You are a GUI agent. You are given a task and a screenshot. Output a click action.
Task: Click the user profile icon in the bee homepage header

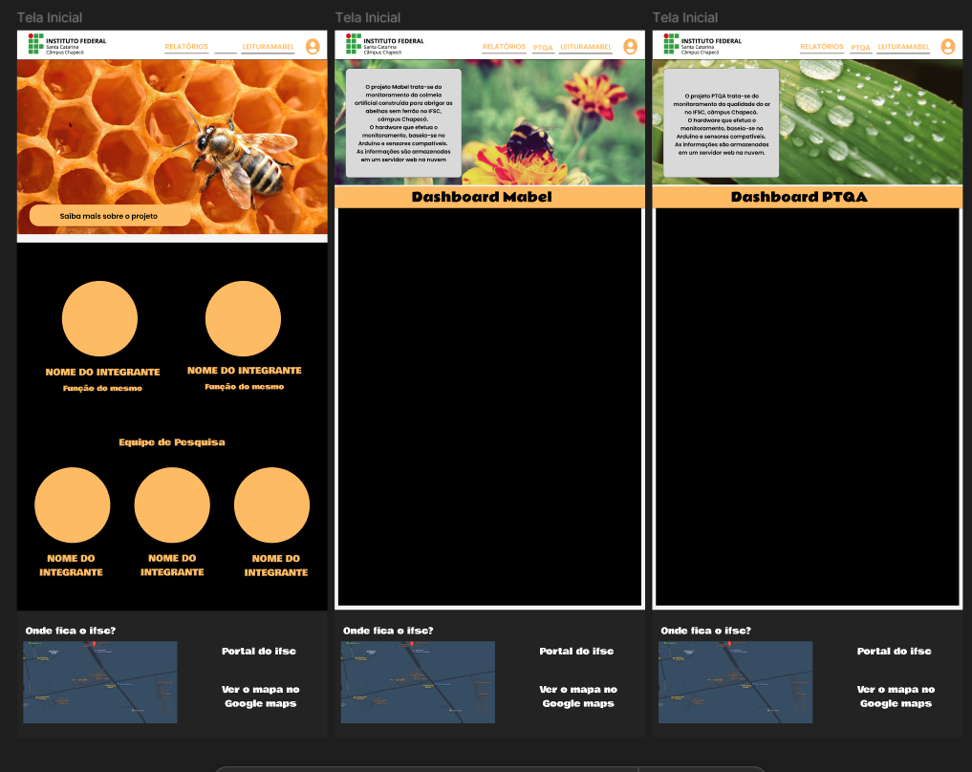(313, 47)
